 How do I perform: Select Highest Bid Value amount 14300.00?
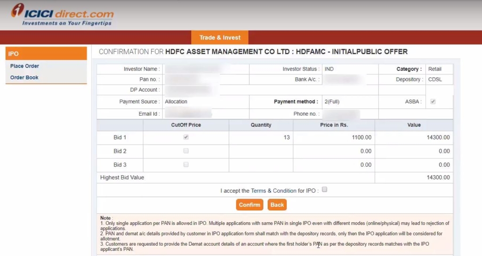pyautogui.click(x=438, y=178)
